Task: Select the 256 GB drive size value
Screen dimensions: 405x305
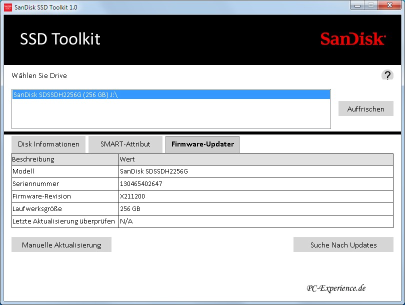Action: point(130,208)
